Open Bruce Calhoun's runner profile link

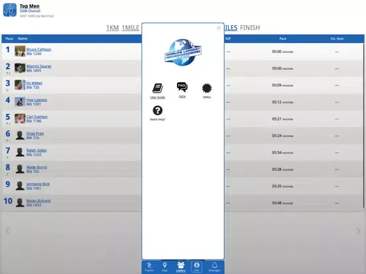coord(38,50)
